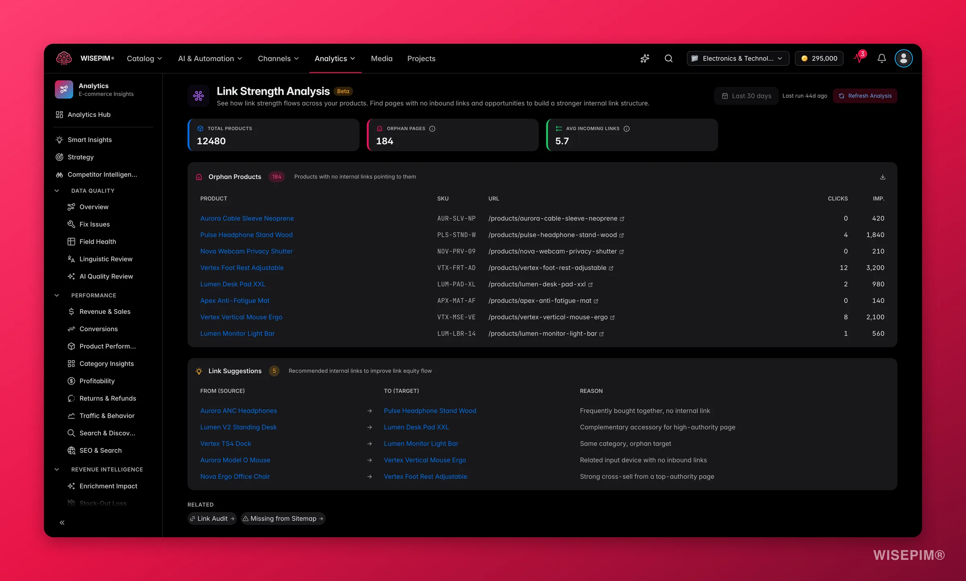This screenshot has height=581, width=966.
Task: Click the Refresh Analysis button
Action: 865,96
